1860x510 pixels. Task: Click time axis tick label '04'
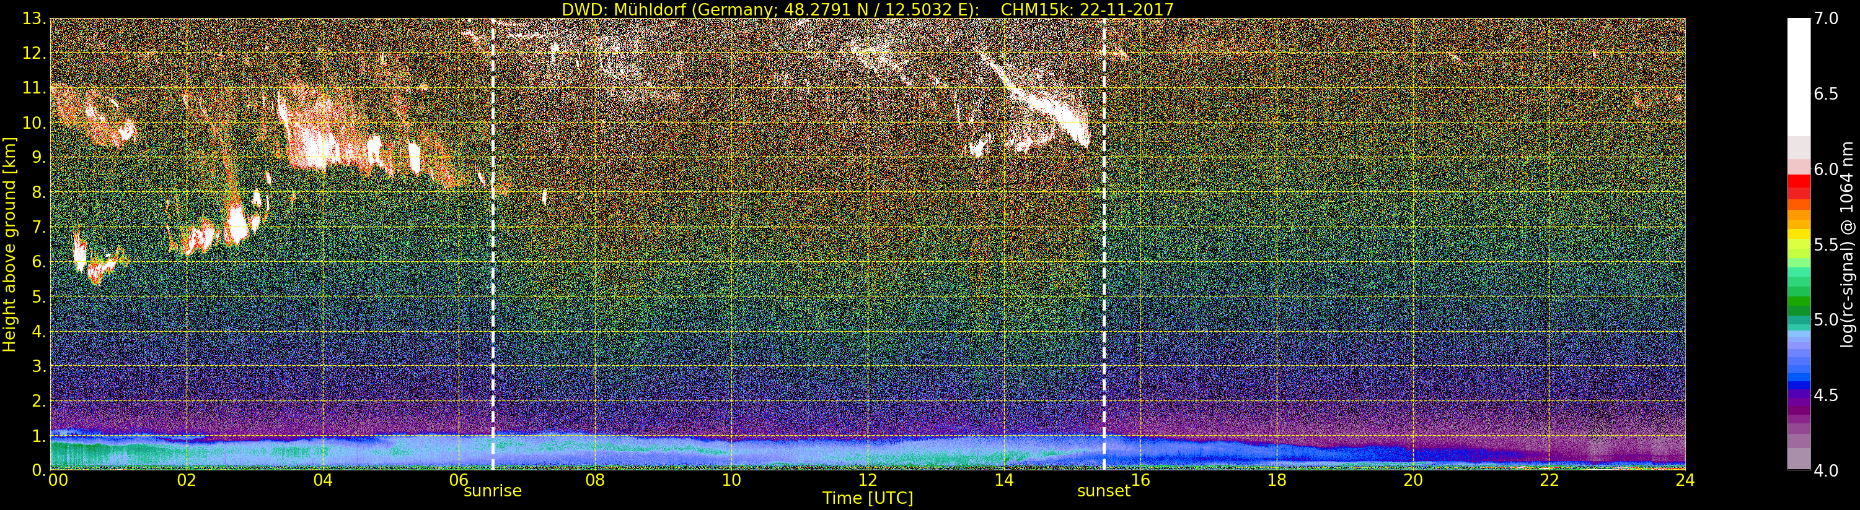pyautogui.click(x=323, y=480)
